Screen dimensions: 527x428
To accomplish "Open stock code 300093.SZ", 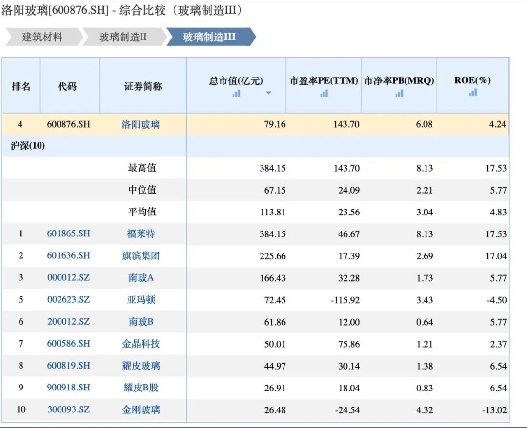I will click(x=69, y=409).
